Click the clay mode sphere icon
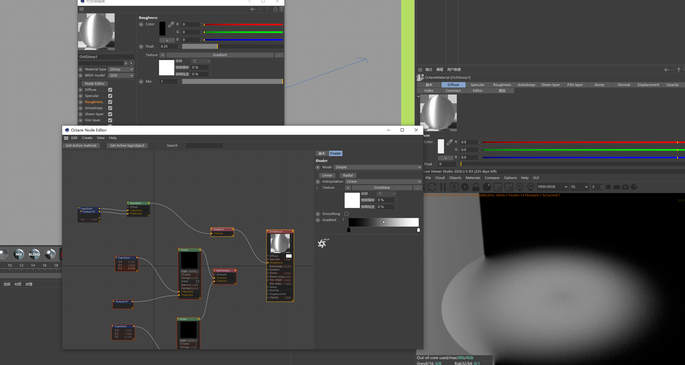 coord(487,187)
